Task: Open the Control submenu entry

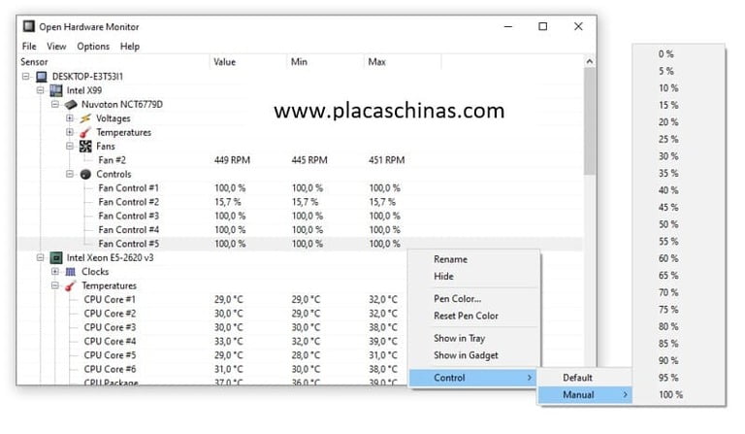Action: click(x=473, y=378)
